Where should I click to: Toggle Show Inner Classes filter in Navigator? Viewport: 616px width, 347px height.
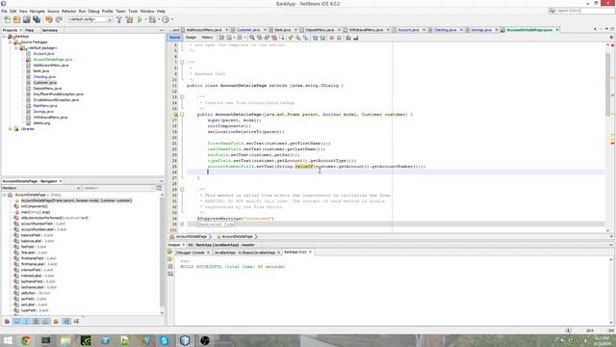45,321
